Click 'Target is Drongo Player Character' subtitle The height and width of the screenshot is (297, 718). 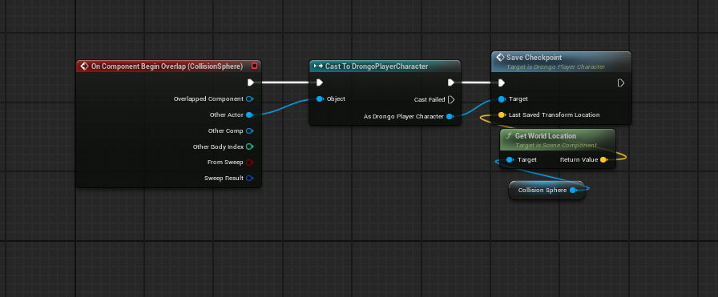click(x=555, y=66)
